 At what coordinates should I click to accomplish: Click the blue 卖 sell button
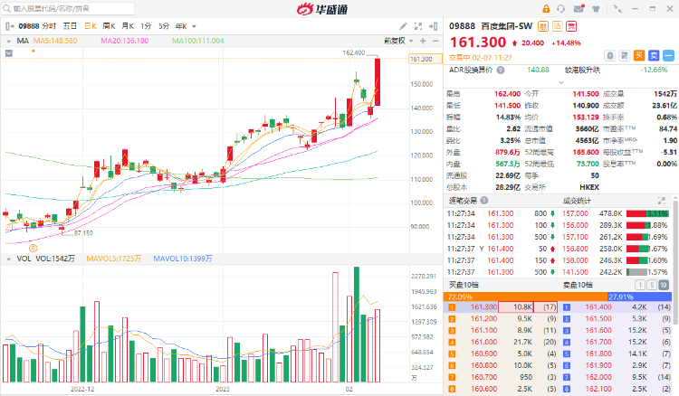(654, 55)
